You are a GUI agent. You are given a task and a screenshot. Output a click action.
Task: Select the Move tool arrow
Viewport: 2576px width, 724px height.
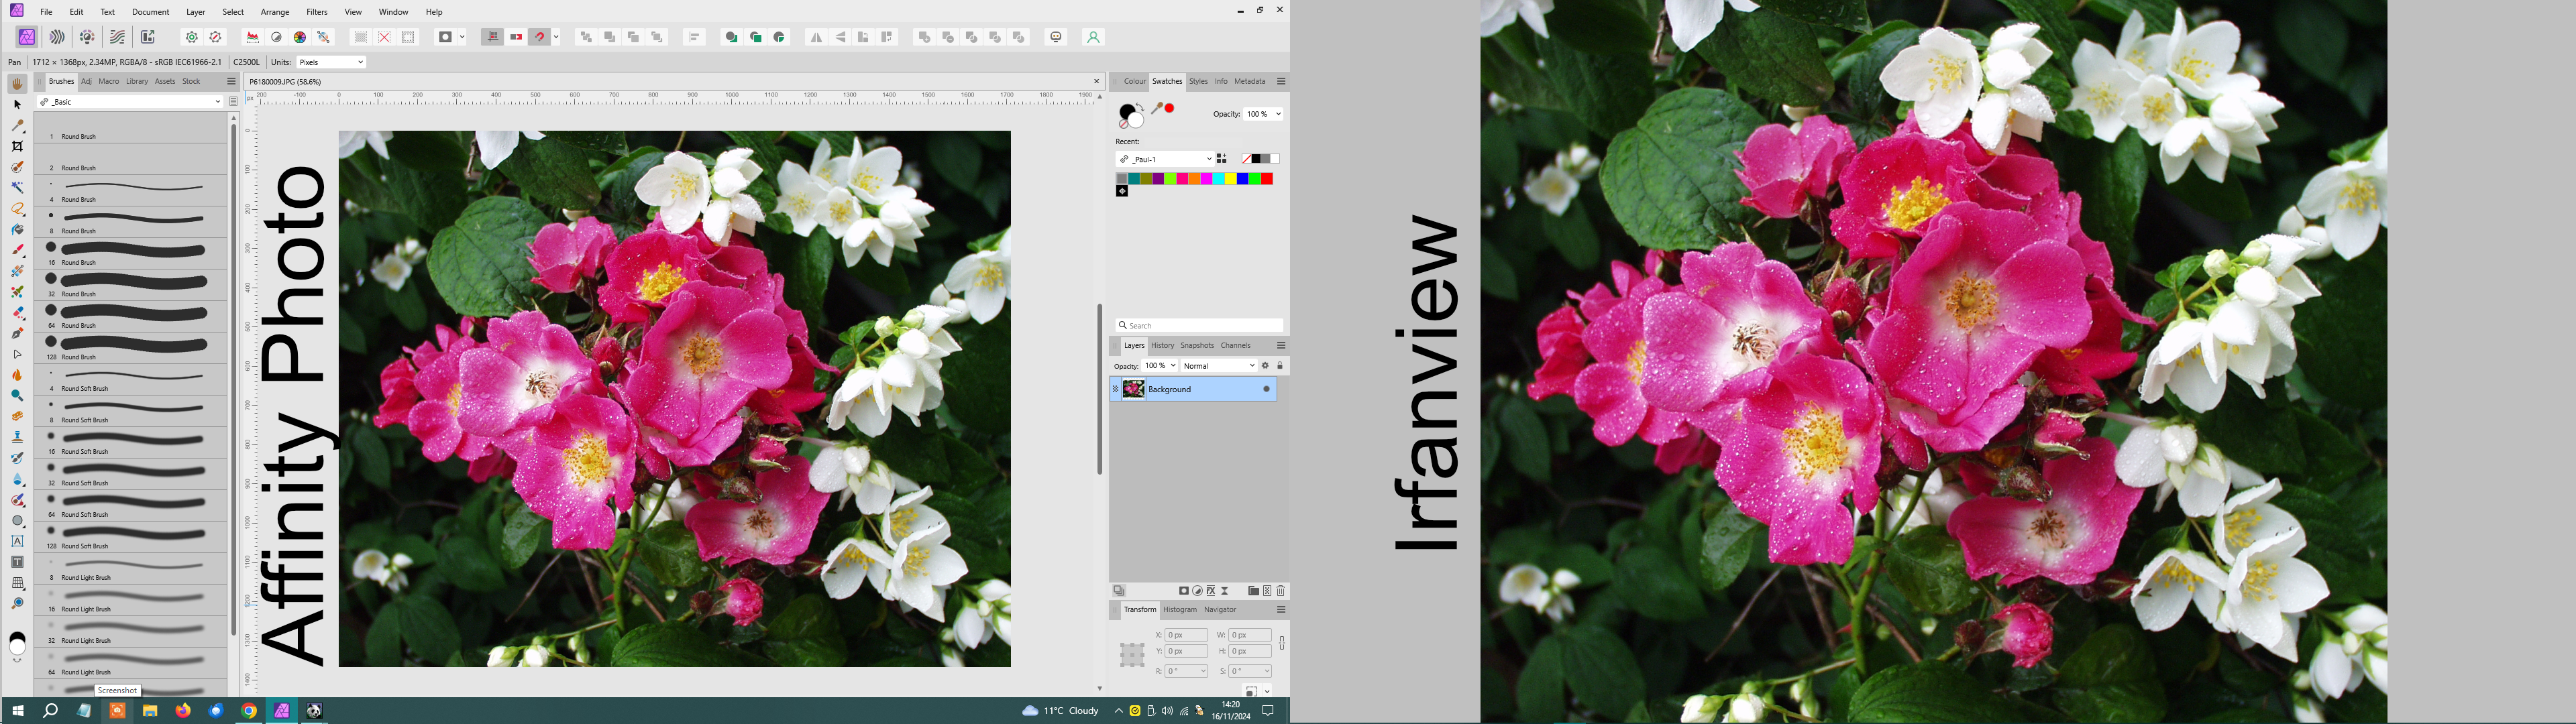[17, 104]
